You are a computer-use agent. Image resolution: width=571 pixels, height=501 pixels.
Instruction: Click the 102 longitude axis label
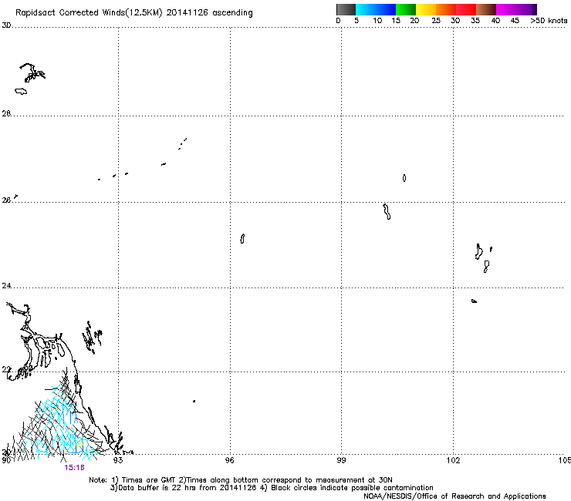pos(454,460)
